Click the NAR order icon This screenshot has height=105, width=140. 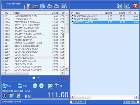50,6
